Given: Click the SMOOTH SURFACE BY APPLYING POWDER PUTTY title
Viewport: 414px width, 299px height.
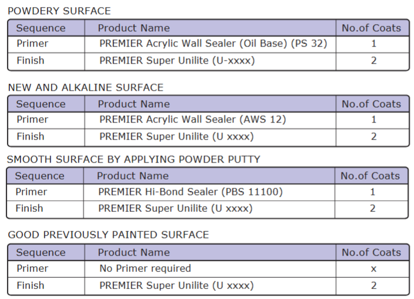Looking at the screenshot, I should pyautogui.click(x=133, y=159).
